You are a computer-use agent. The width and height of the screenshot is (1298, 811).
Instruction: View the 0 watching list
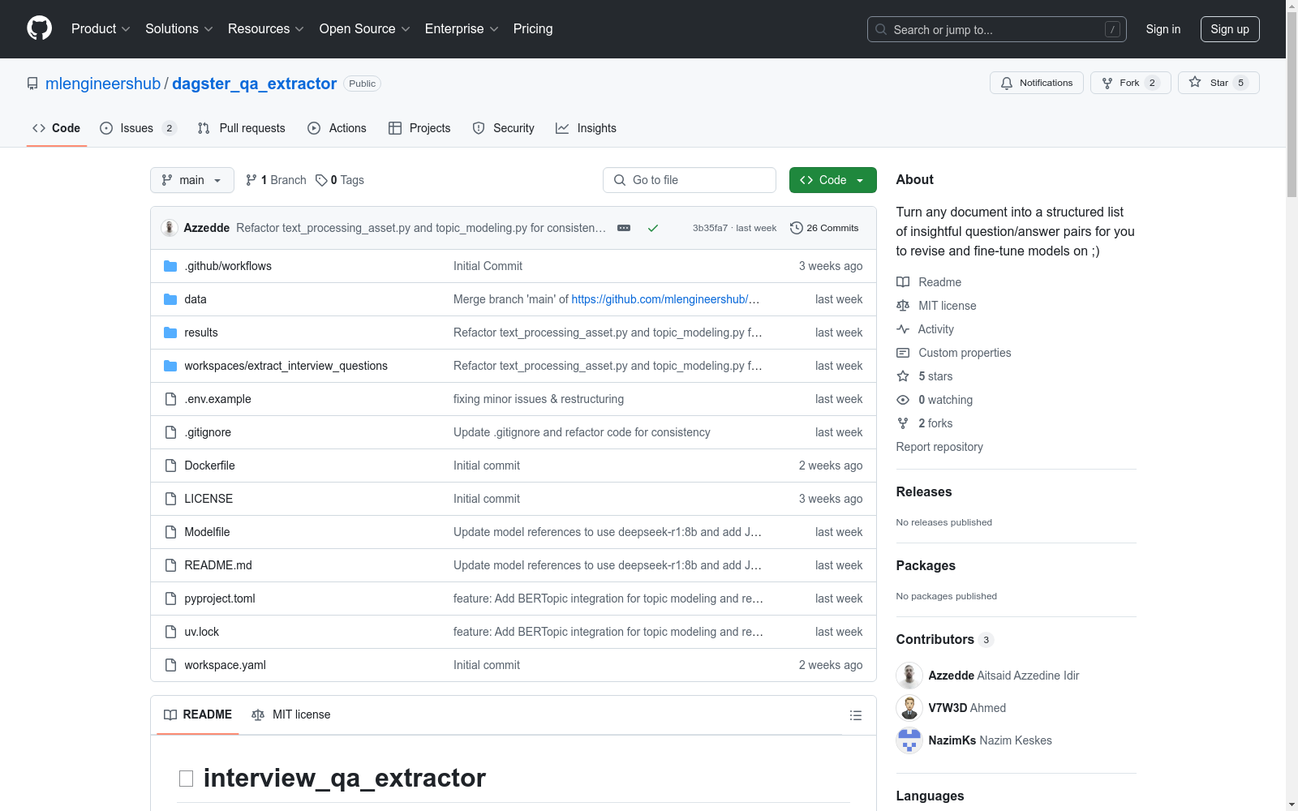click(x=935, y=400)
